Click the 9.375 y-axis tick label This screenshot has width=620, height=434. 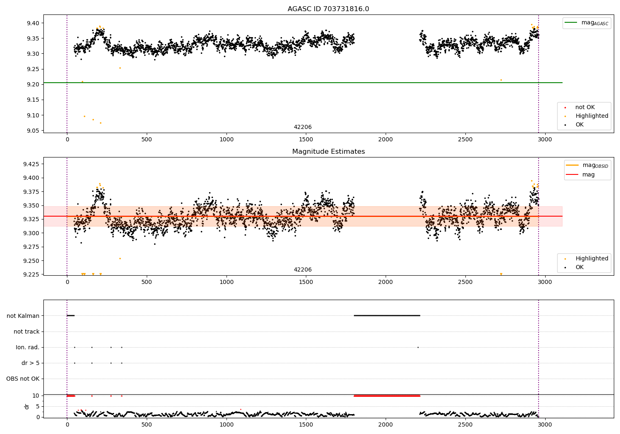coord(31,192)
